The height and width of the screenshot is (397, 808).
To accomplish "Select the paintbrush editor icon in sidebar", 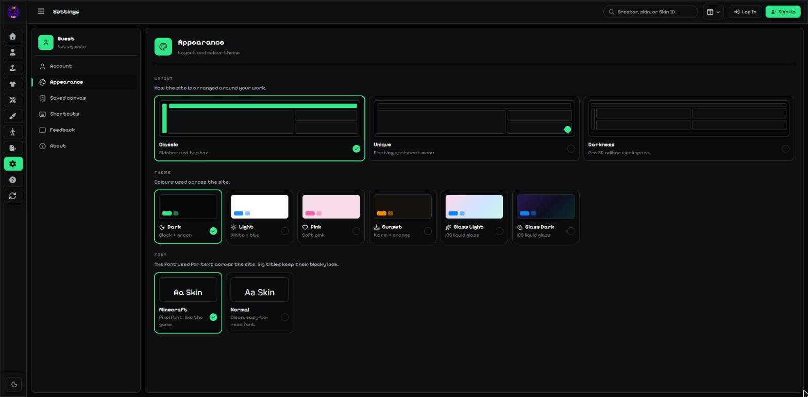I will point(13,116).
